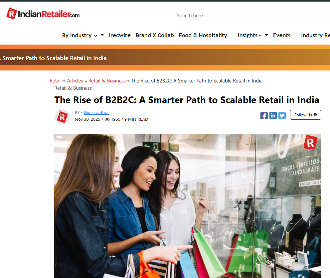Open the Guest author link
Image resolution: width=330 pixels, height=278 pixels.
click(x=96, y=113)
